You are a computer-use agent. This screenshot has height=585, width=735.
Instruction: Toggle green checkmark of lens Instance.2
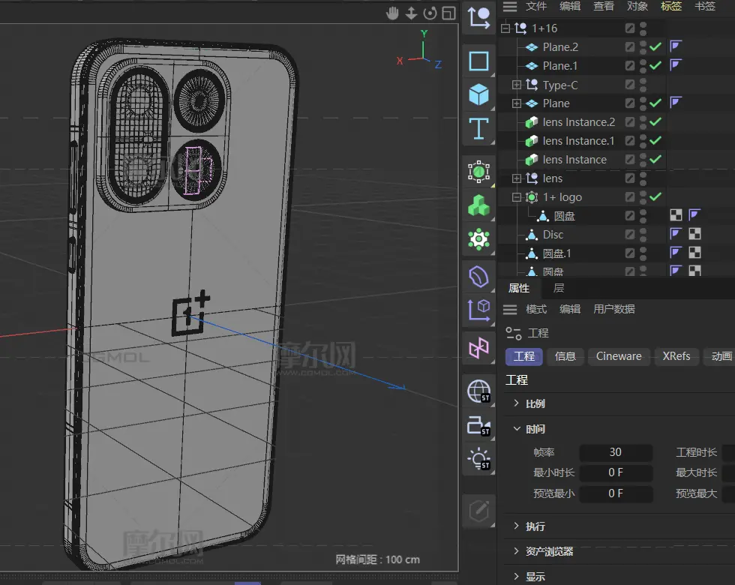click(x=655, y=121)
